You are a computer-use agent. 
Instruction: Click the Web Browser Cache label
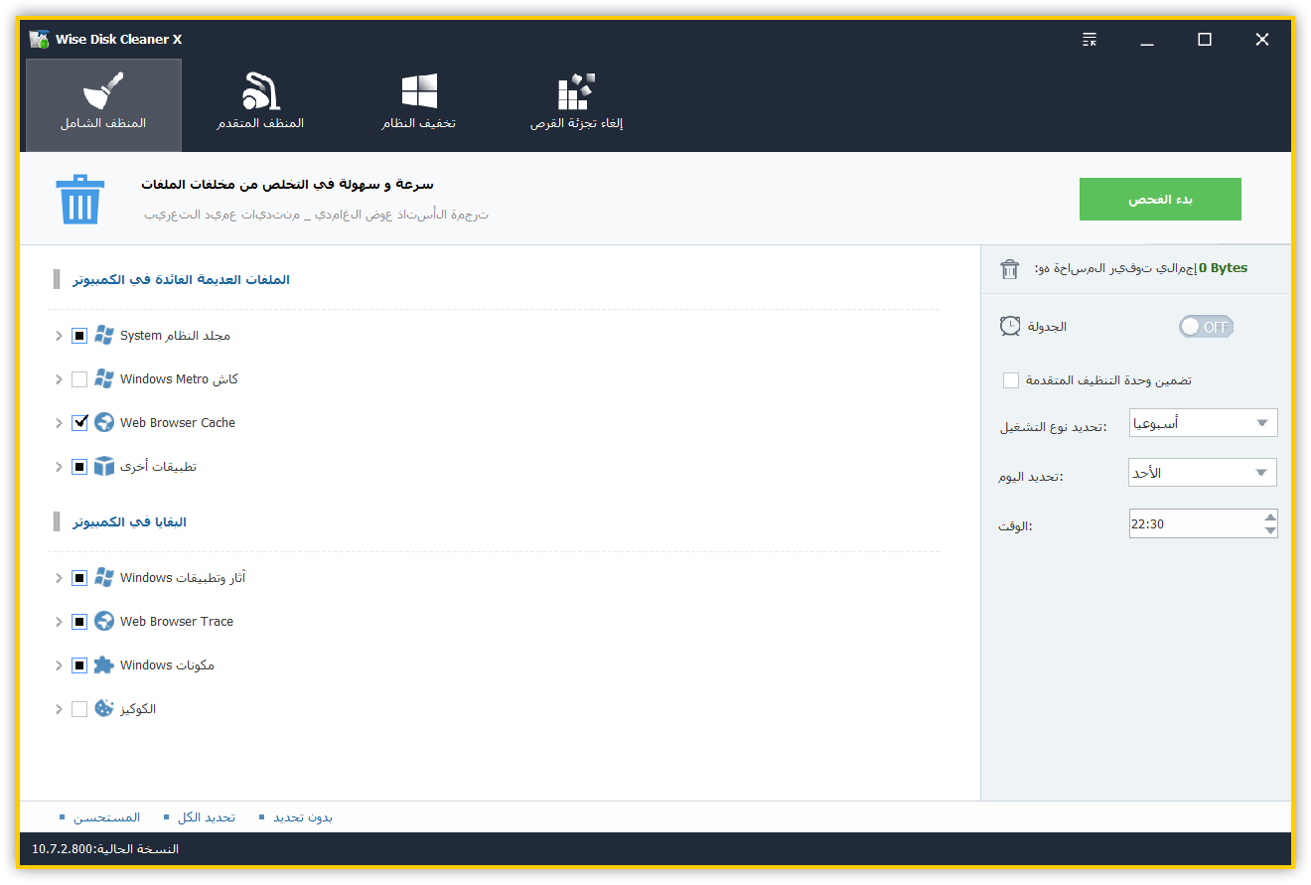coord(178,423)
